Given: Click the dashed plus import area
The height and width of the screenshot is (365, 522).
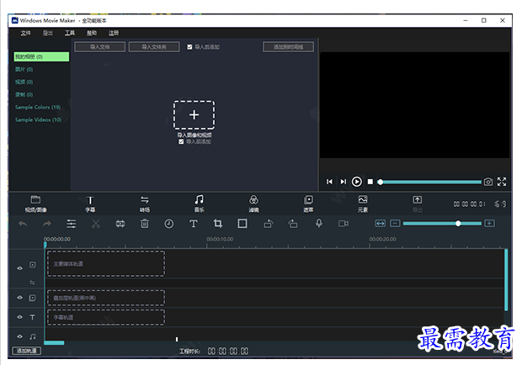Looking at the screenshot, I should [194, 115].
